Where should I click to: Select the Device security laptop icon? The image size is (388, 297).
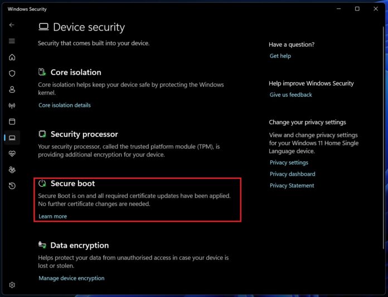[x=12, y=138]
